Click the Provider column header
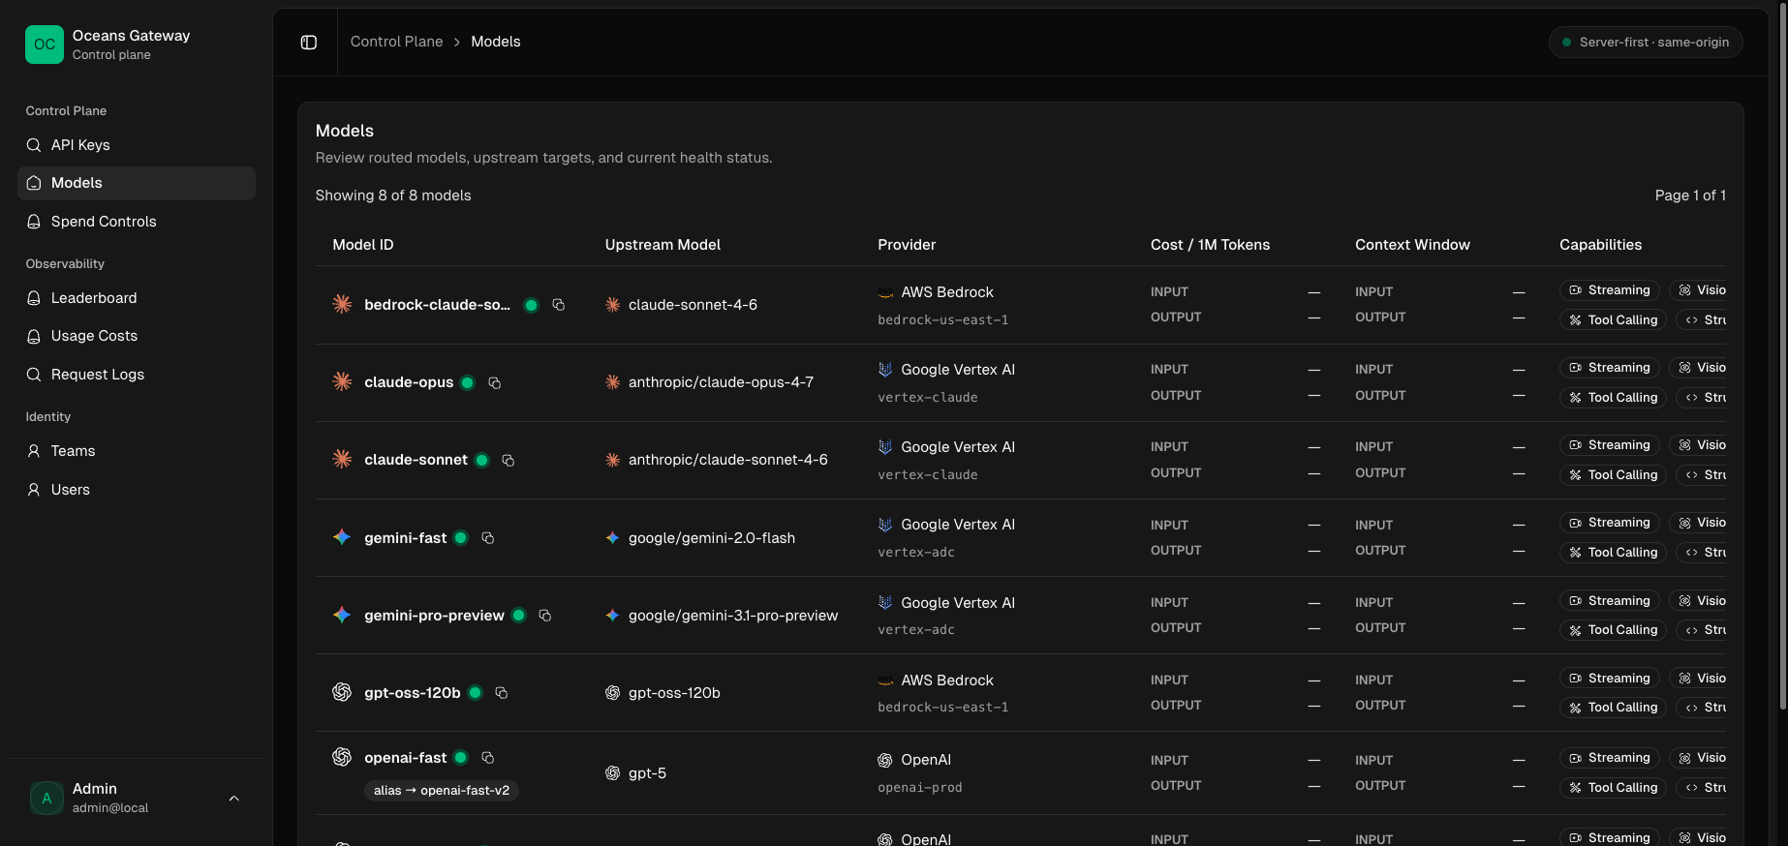Image resolution: width=1788 pixels, height=846 pixels. 907,245
